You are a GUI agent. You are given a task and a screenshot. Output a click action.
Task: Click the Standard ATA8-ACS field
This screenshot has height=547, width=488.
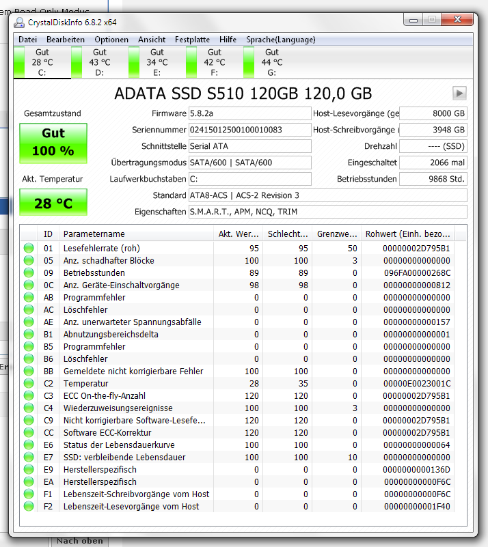(328, 195)
